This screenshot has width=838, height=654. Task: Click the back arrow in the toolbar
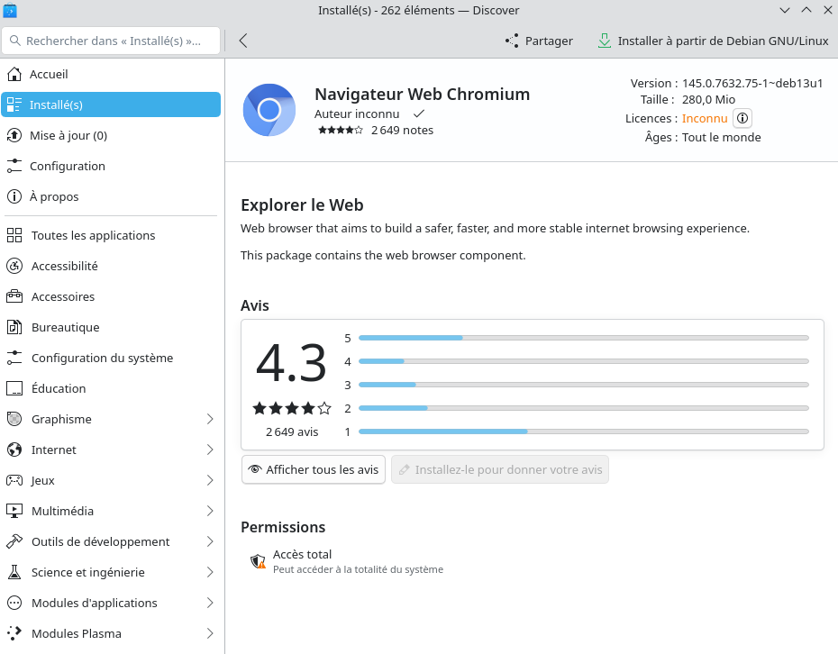(243, 41)
